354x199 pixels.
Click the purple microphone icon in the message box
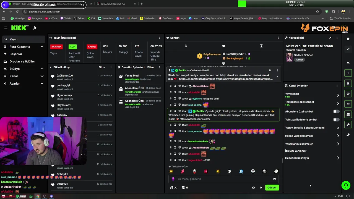point(173,179)
